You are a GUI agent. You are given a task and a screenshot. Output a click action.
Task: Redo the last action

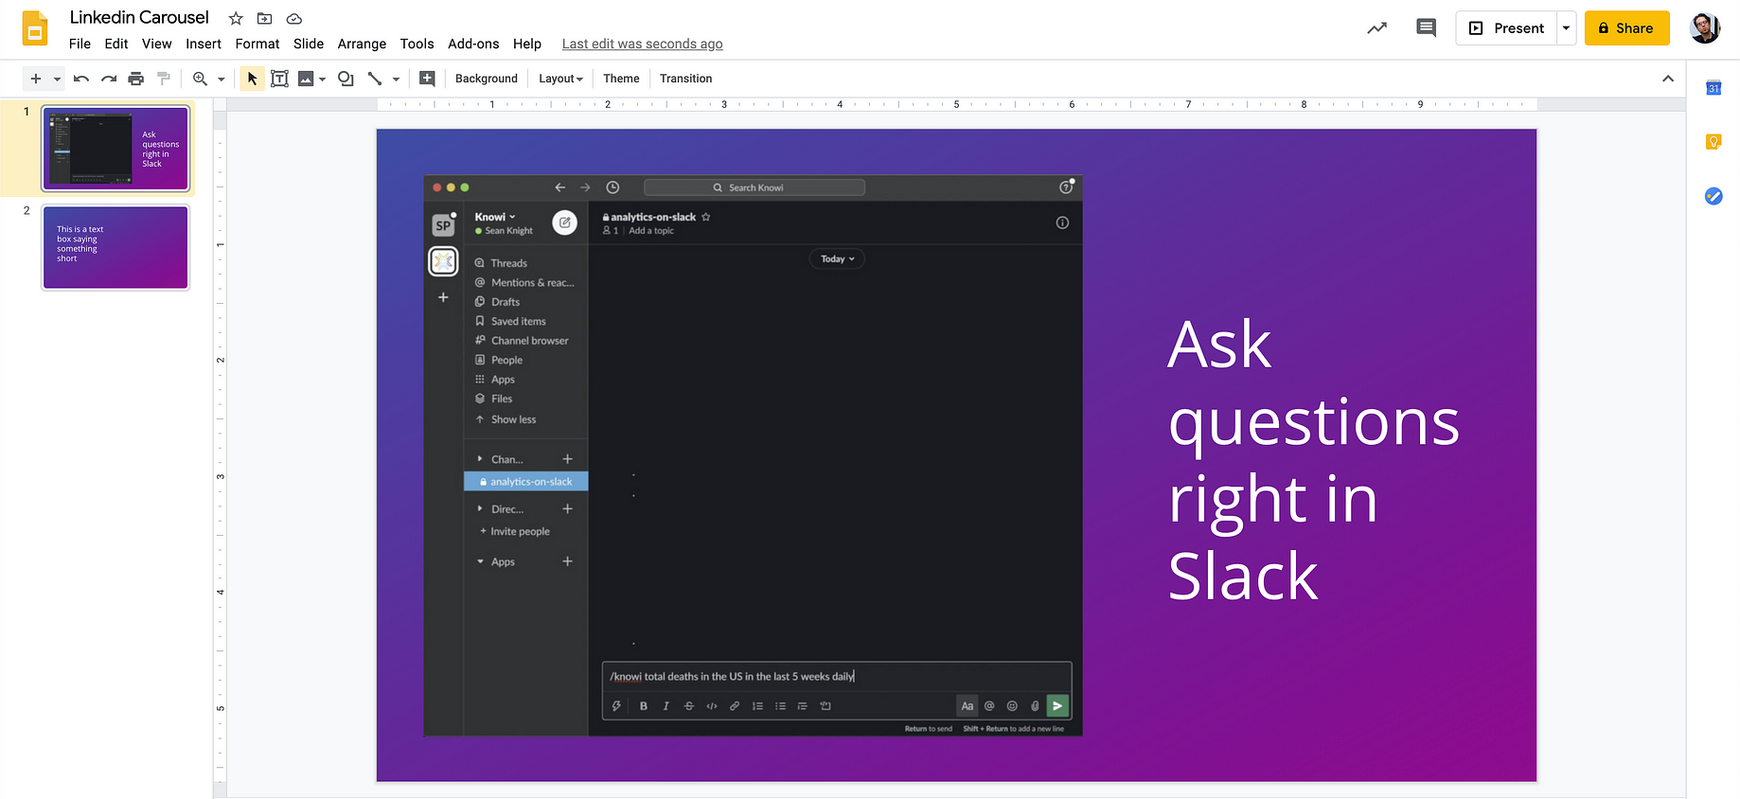click(109, 79)
